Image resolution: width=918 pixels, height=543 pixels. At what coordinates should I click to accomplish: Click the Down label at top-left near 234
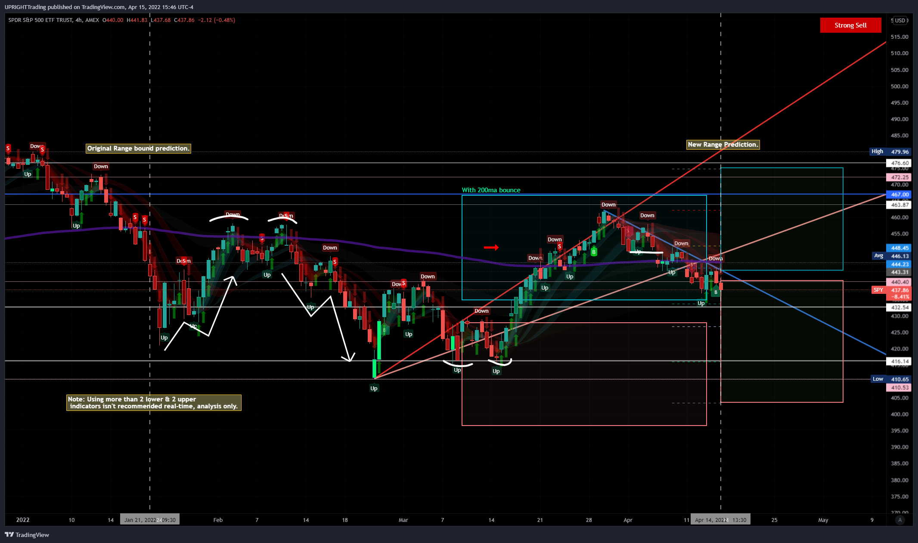pyautogui.click(x=101, y=166)
